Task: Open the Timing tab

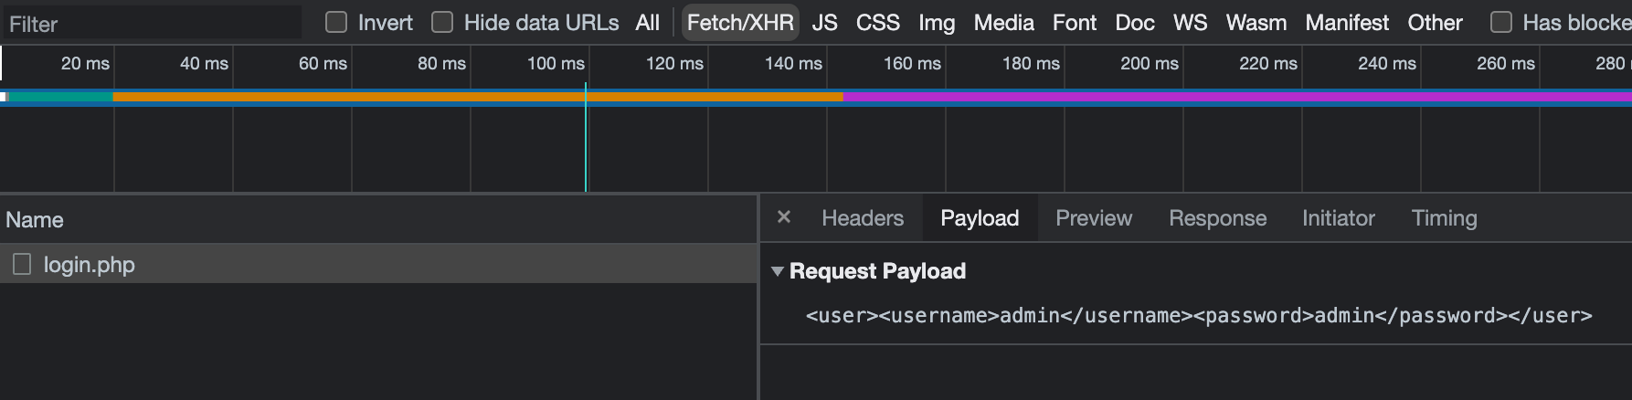Action: 1445,218
